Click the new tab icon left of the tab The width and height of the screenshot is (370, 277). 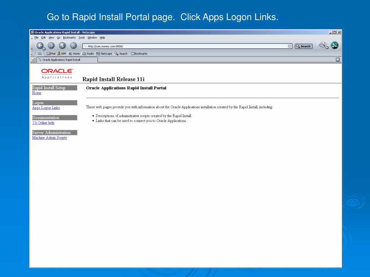tap(34, 60)
